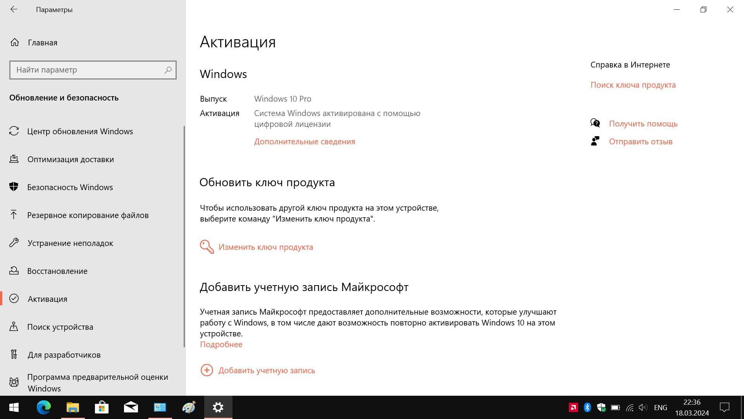Screen dimensions: 744x419
Task: Click the key icon for product key
Action: point(207,247)
